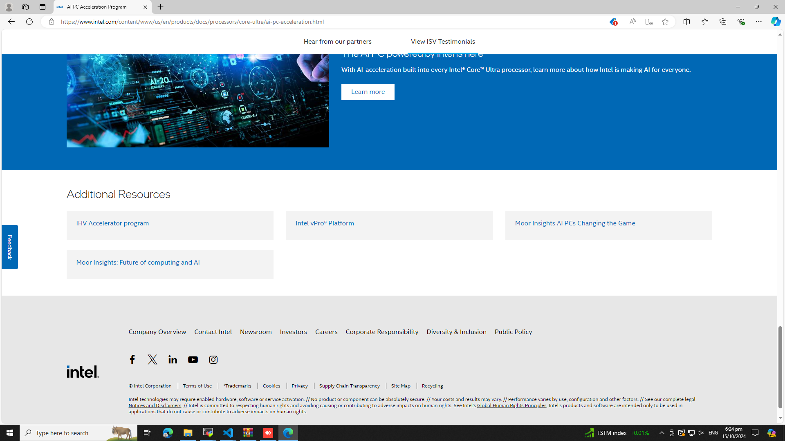Image resolution: width=785 pixels, height=441 pixels.
Task: Show hidden system tray icons
Action: pyautogui.click(x=662, y=433)
